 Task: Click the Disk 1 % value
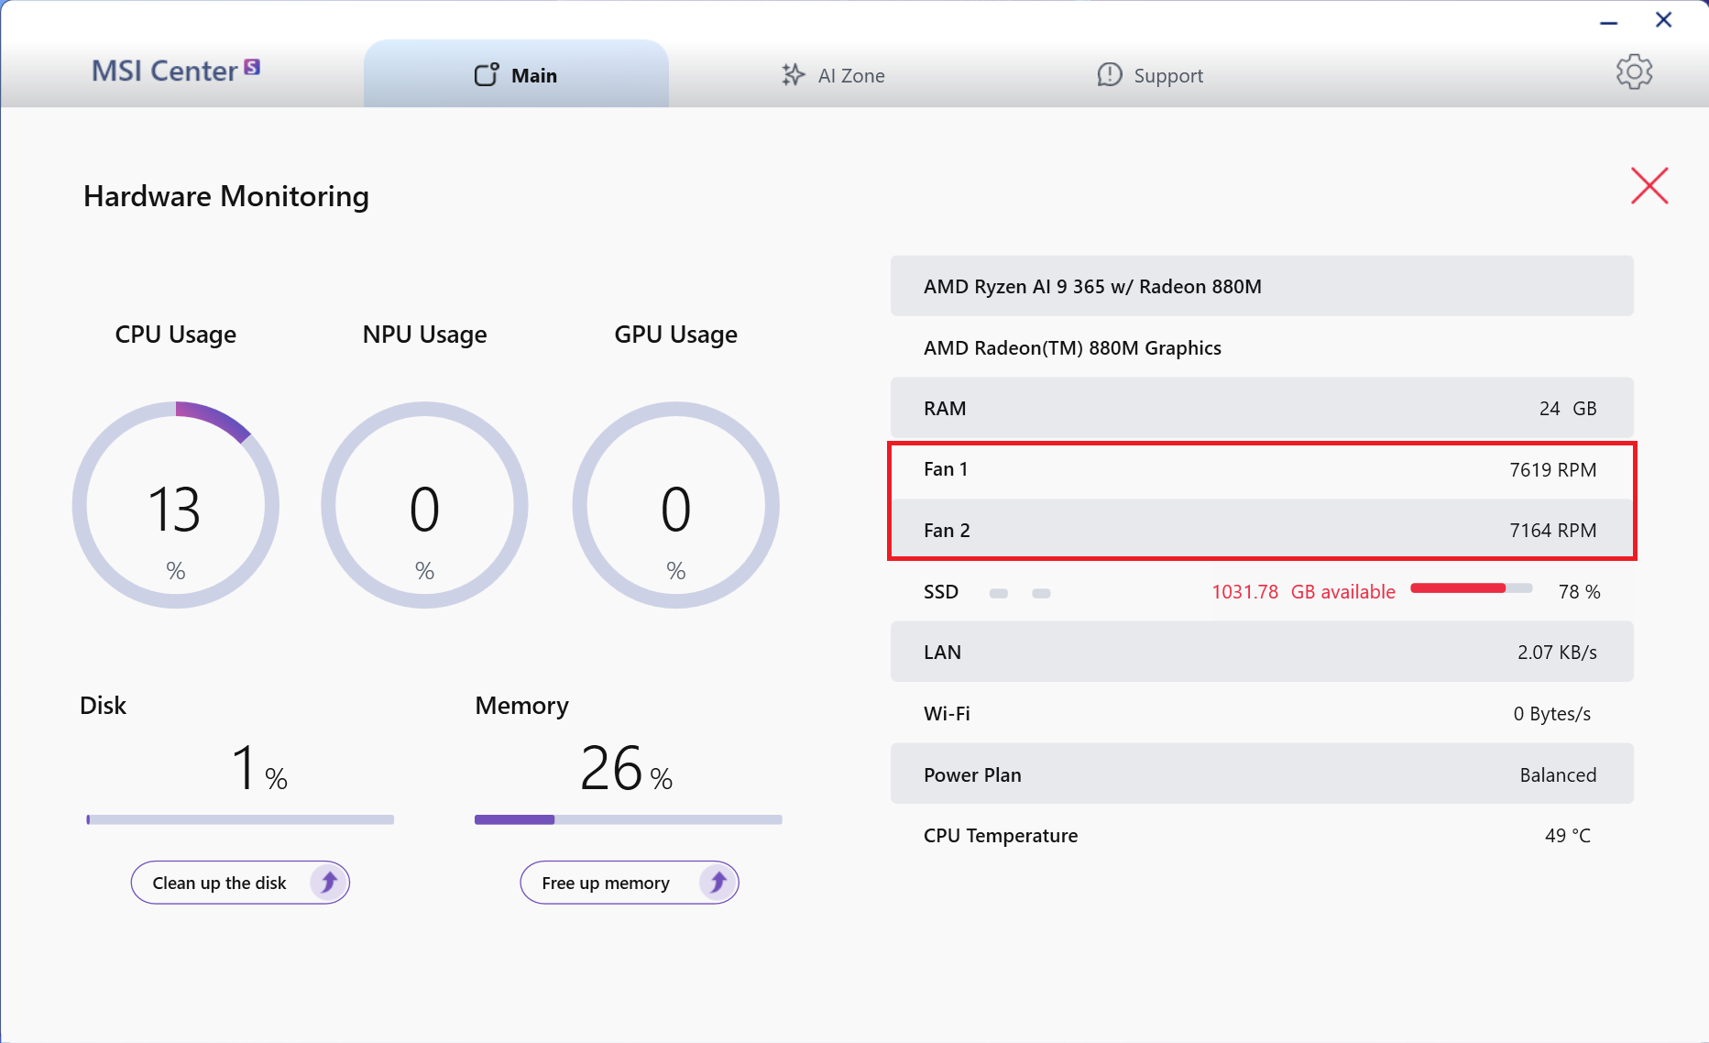pyautogui.click(x=259, y=768)
